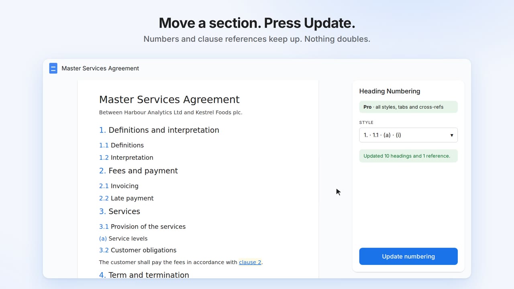The image size is (514, 289).
Task: Click the blue Docs document icon
Action: click(53, 68)
